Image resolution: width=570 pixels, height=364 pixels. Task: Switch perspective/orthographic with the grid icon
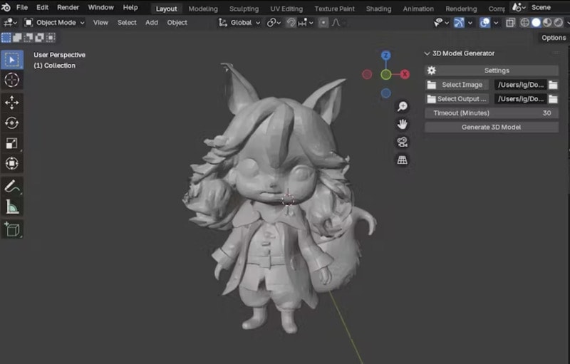[x=403, y=160]
